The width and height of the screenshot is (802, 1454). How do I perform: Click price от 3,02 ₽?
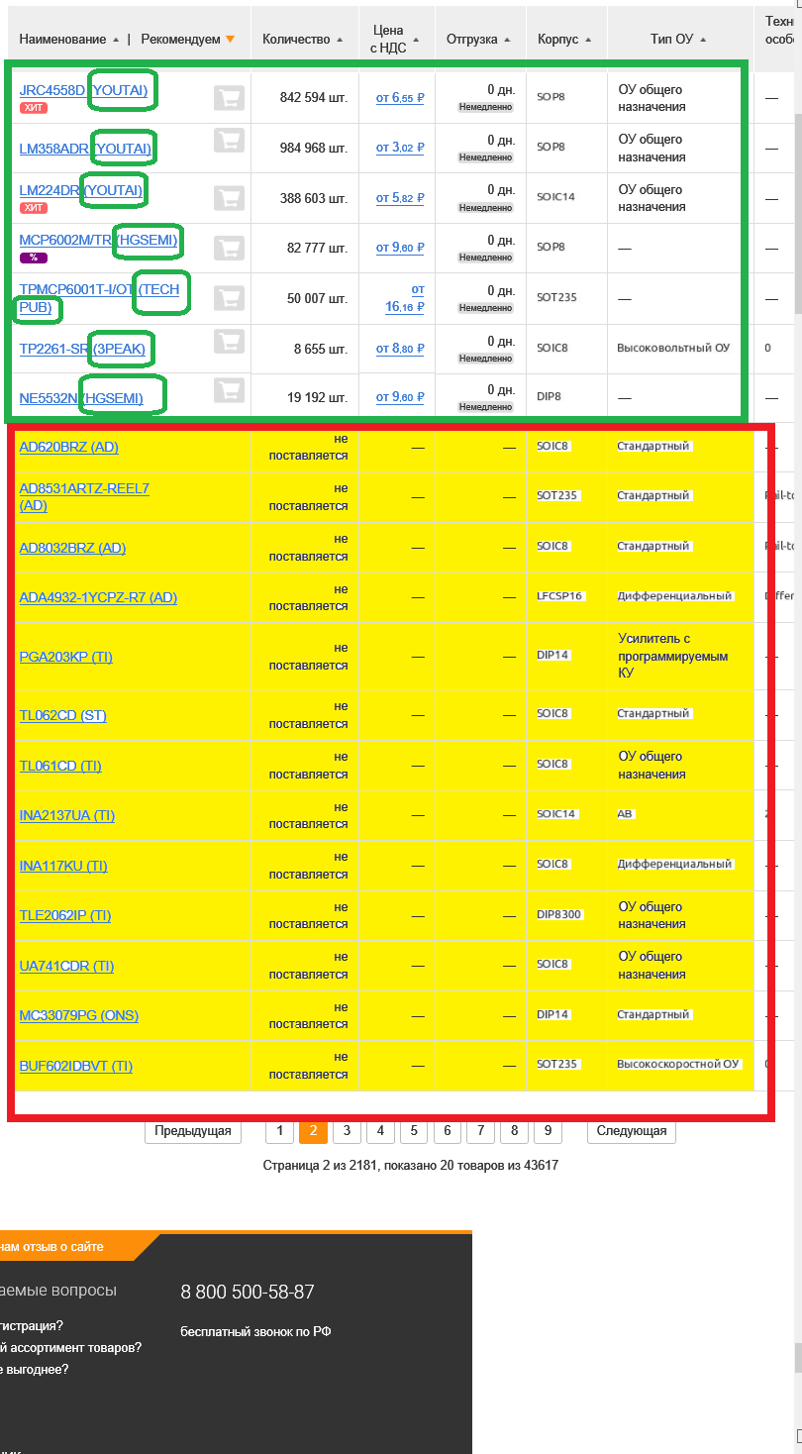click(400, 148)
